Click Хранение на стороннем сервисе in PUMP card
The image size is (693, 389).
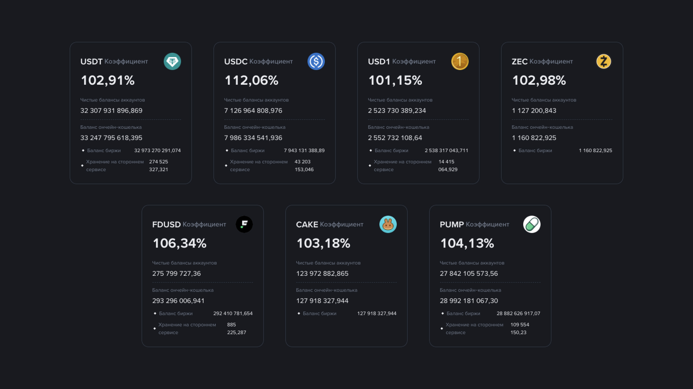474,328
